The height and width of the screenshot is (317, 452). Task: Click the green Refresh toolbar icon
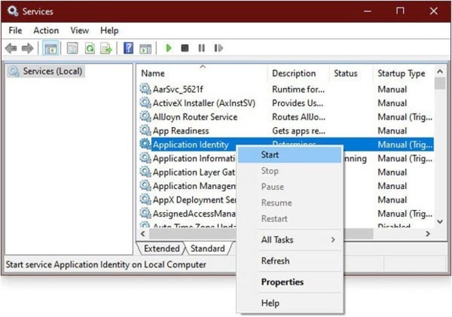[x=90, y=48]
